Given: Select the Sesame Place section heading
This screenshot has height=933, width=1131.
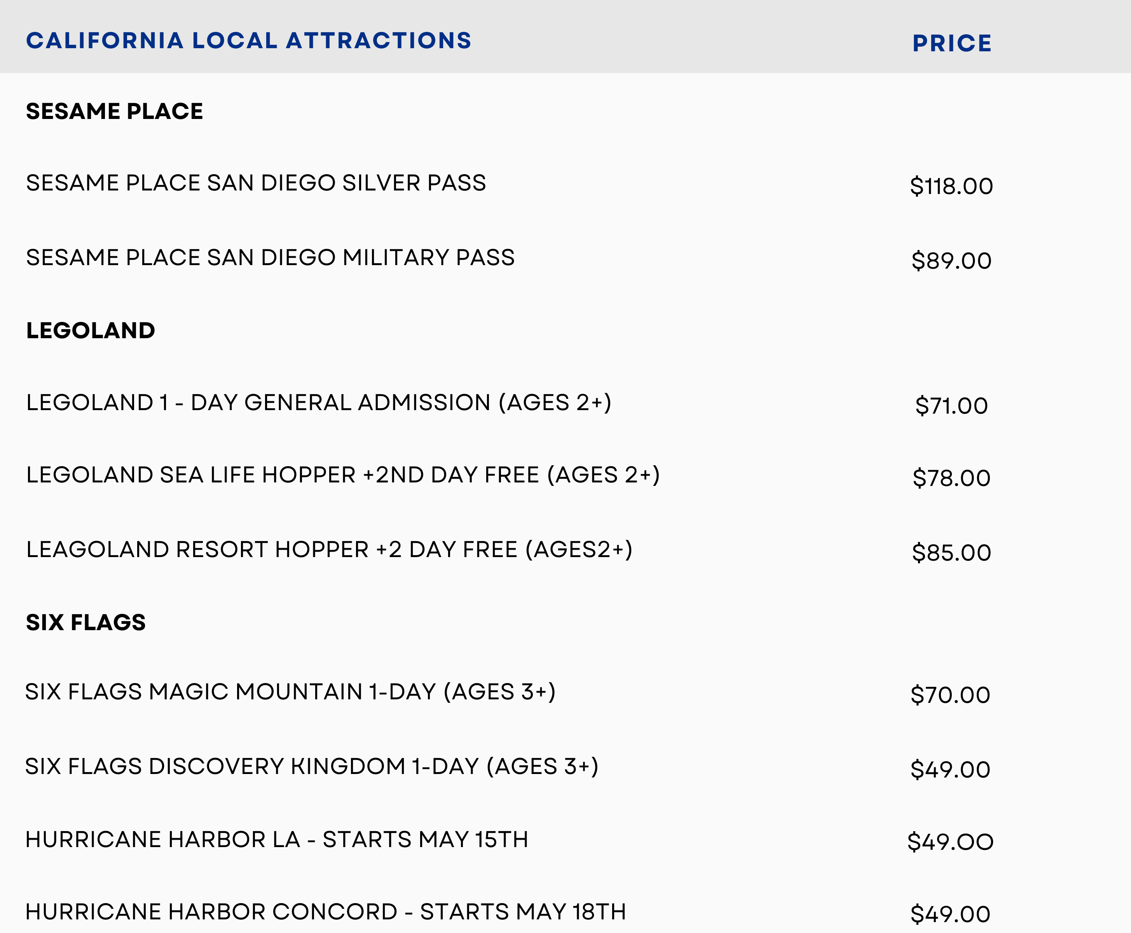Looking at the screenshot, I should pyautogui.click(x=114, y=111).
